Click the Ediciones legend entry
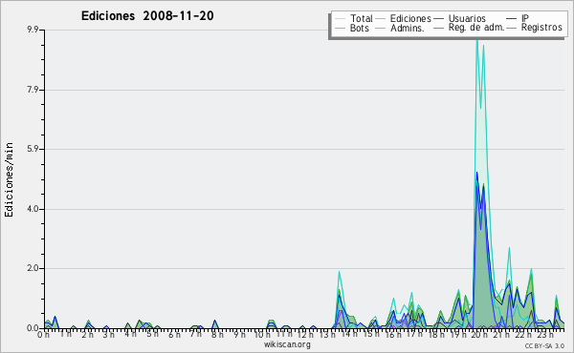574x353 pixels. pos(410,18)
